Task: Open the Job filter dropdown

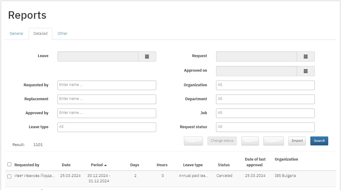Action: click(x=265, y=113)
